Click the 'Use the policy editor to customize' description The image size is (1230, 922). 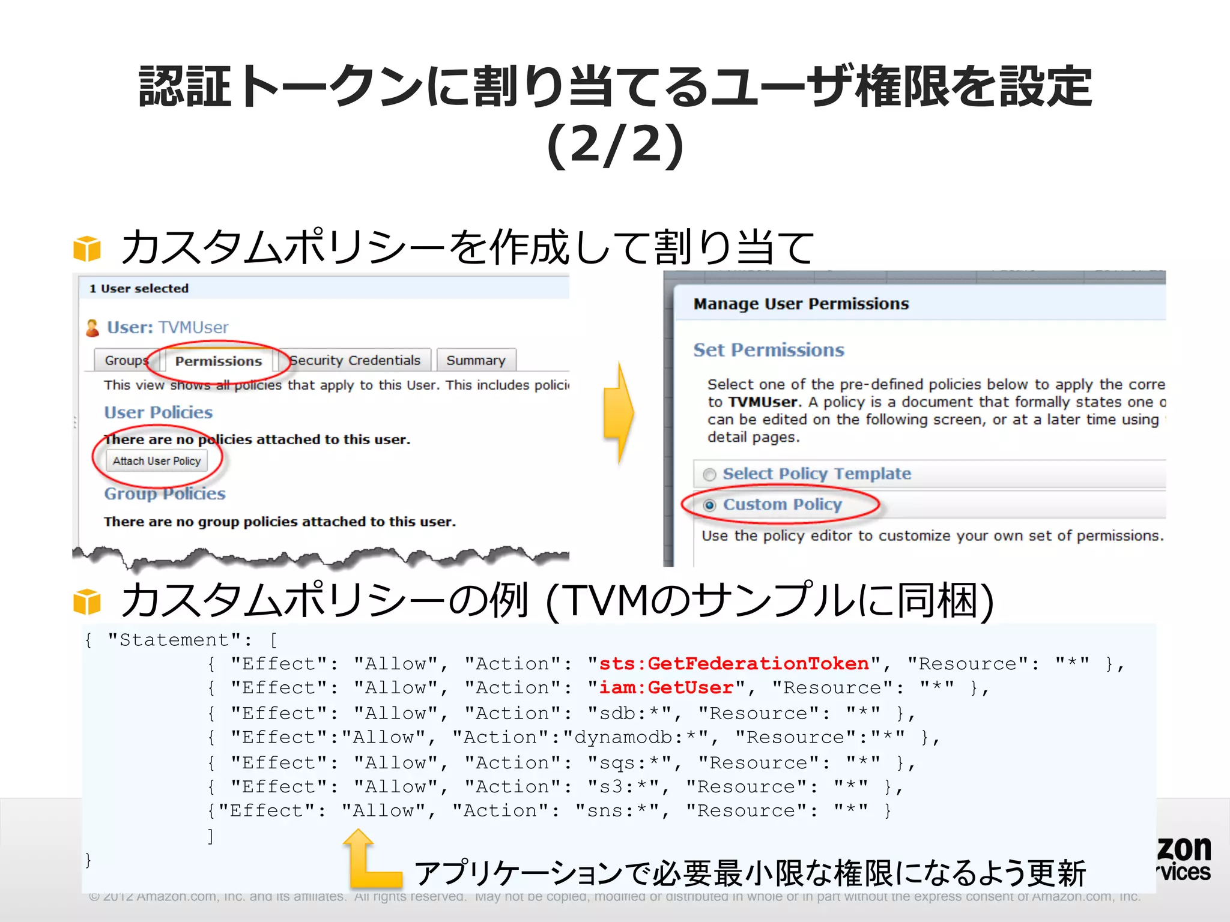point(933,535)
